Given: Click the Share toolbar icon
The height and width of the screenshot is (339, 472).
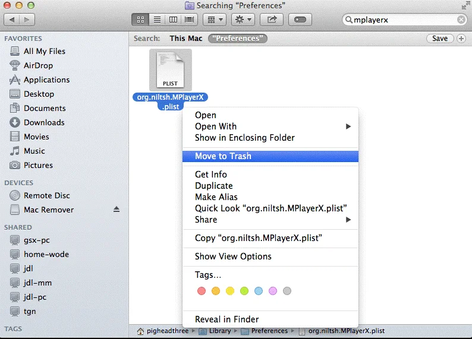Looking at the screenshot, I should click(x=272, y=20).
